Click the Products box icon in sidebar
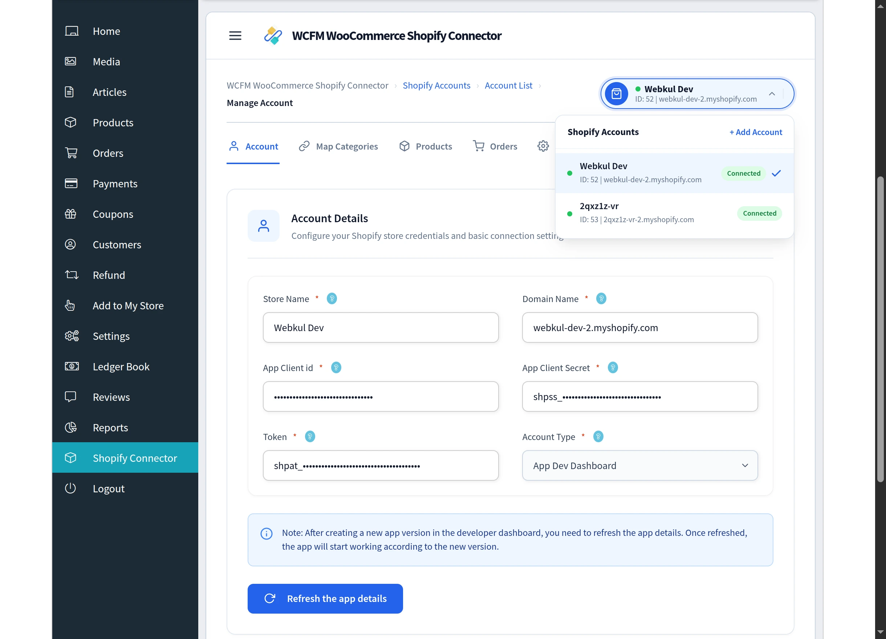The width and height of the screenshot is (886, 639). pos(71,122)
